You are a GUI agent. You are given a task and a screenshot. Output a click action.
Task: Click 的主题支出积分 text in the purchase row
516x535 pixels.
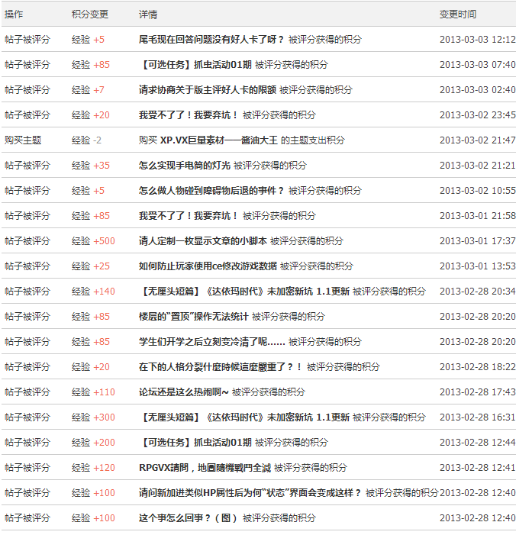click(x=313, y=140)
